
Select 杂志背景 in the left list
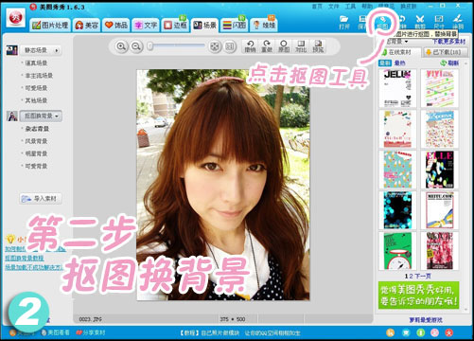[37, 129]
